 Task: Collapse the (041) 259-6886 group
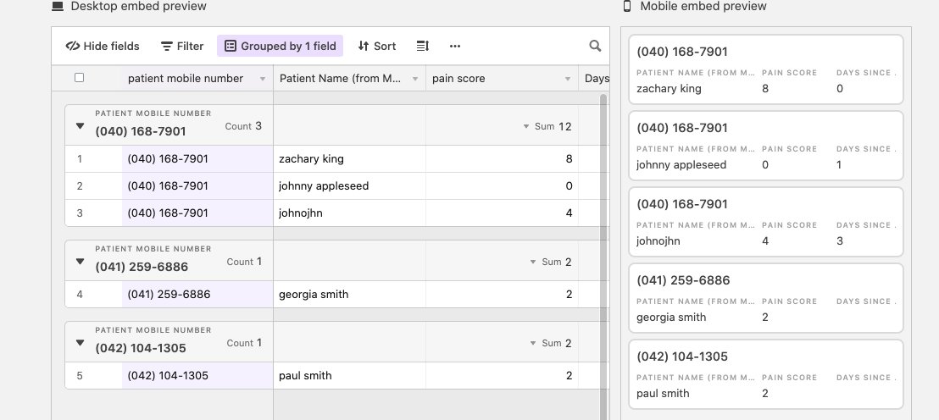pyautogui.click(x=81, y=262)
